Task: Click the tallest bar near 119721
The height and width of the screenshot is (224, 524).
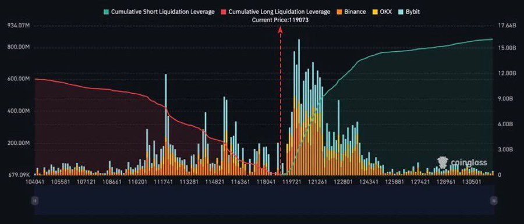Action: click(299, 107)
